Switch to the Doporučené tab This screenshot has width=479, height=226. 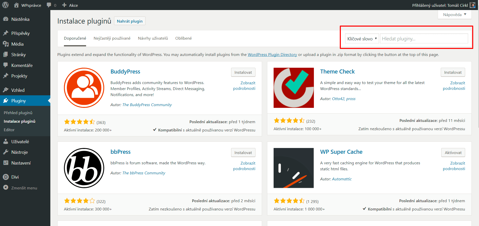pyautogui.click(x=75, y=38)
